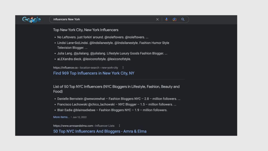268x151 pixels.
Task: Follow the 'More items...' link
Action: point(61,117)
